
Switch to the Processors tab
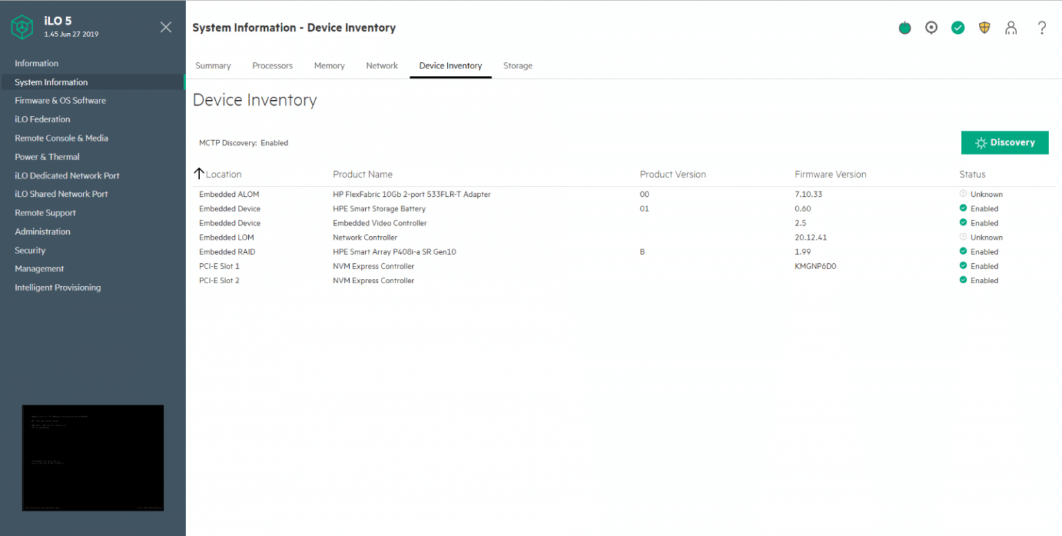tap(272, 66)
